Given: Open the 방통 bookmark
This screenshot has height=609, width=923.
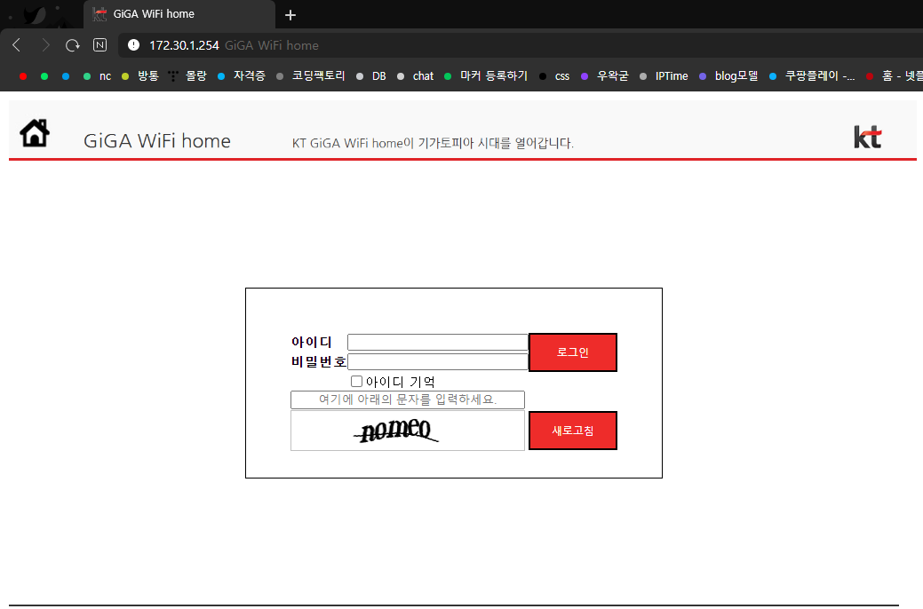Looking at the screenshot, I should [140, 76].
